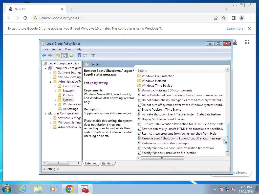Select Verbose vs normal status messages
The height and width of the screenshot is (194, 259).
(165, 143)
